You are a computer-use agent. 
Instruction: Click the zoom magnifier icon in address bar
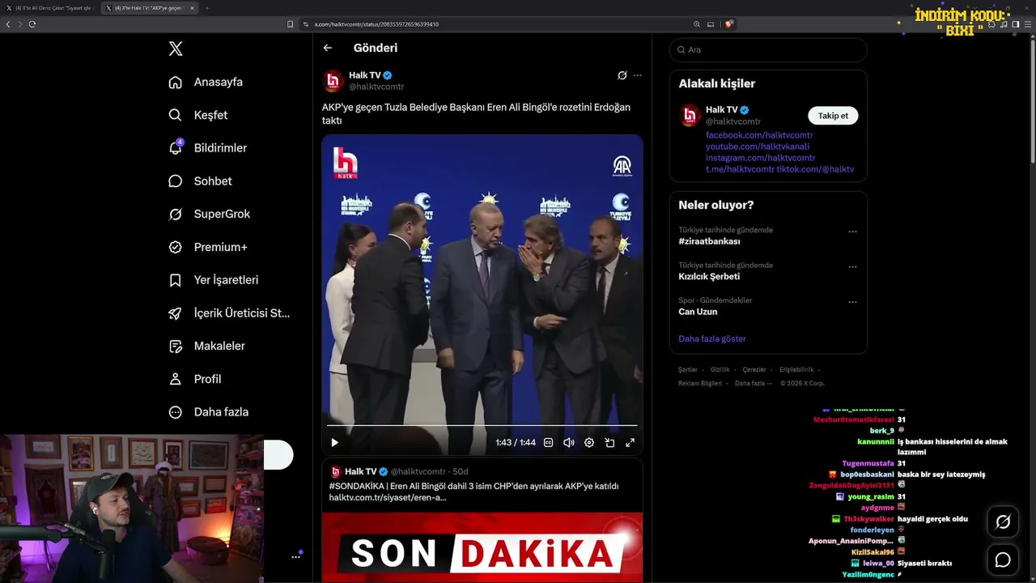(x=697, y=24)
